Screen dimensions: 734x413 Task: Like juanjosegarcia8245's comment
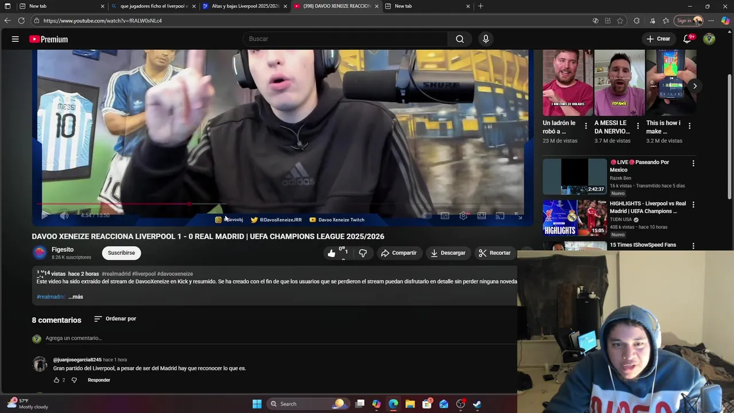tap(56, 380)
